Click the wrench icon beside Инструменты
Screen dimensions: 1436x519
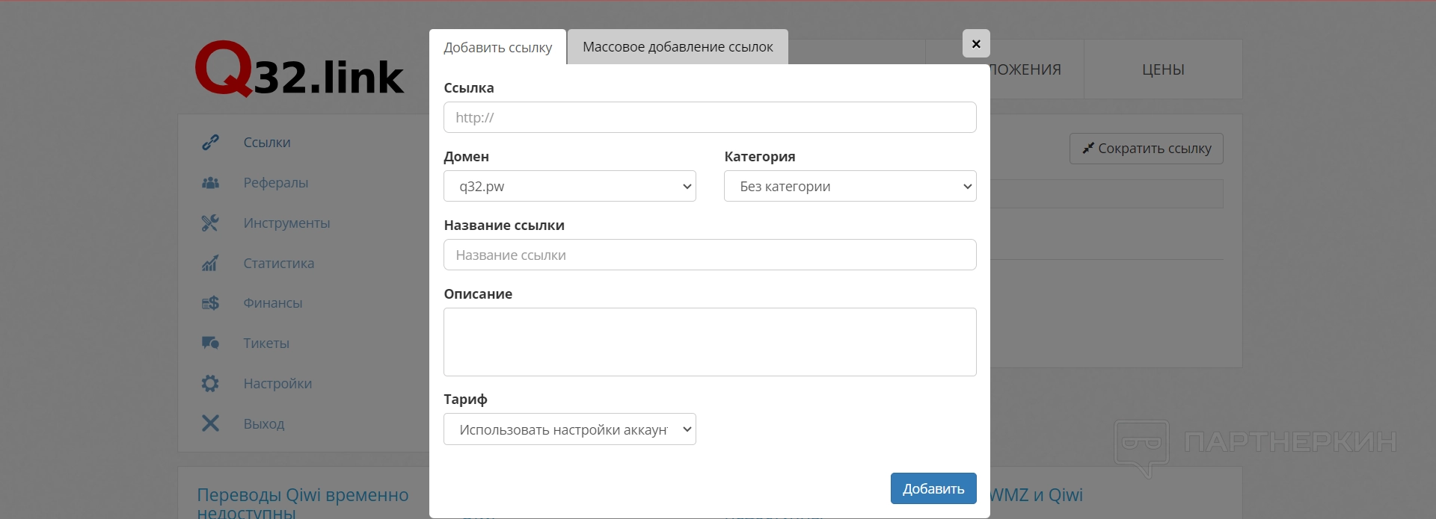coord(210,223)
